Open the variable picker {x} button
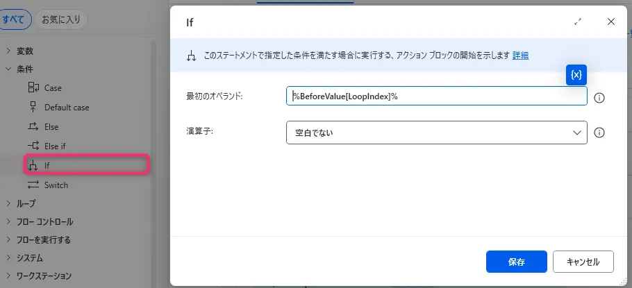 click(x=576, y=75)
